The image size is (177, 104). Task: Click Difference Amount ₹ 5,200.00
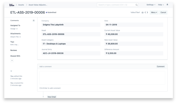(x=134, y=53)
